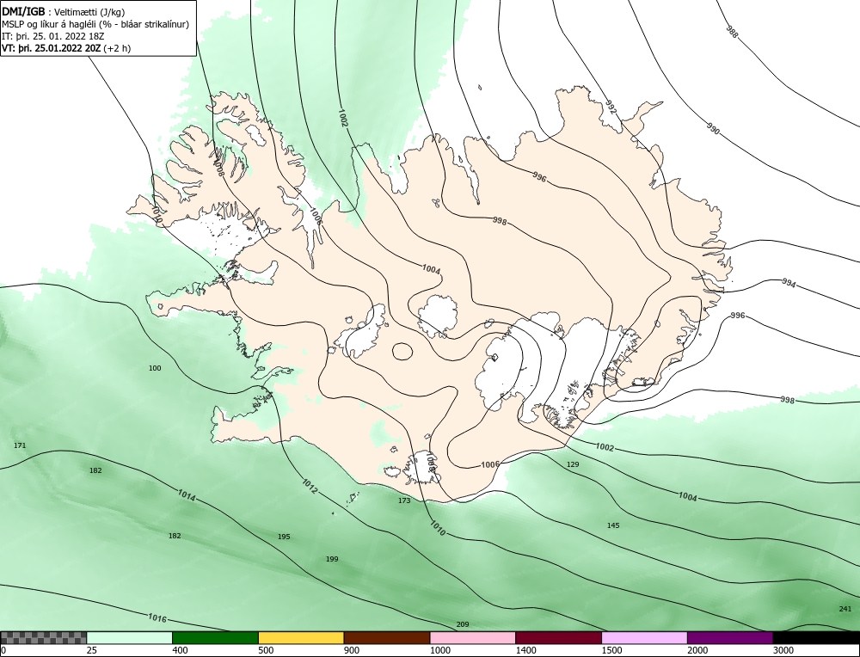Select the legend scale value 500
The image size is (860, 657).
tap(266, 650)
